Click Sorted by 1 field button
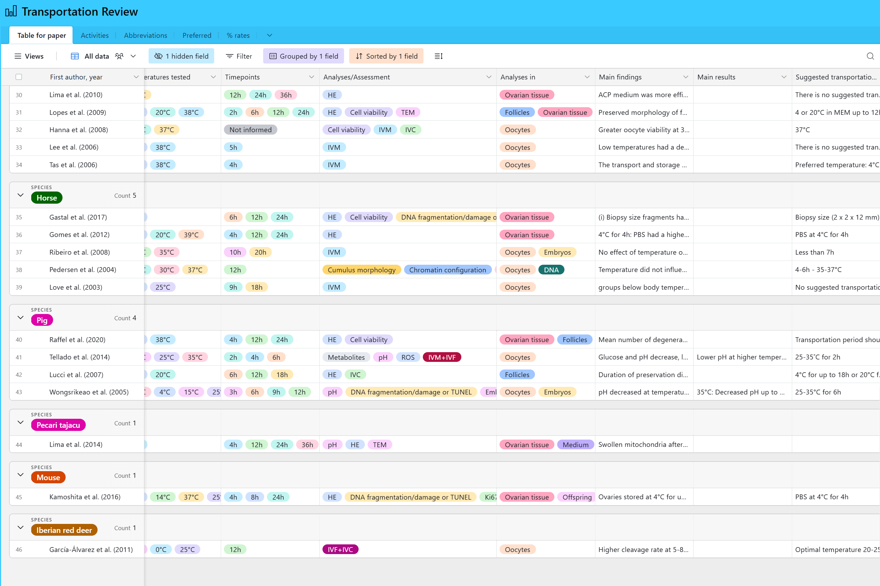This screenshot has width=880, height=586. (386, 56)
